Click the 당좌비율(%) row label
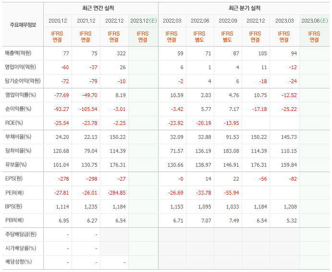332x272 pixels. pyautogui.click(x=18, y=150)
